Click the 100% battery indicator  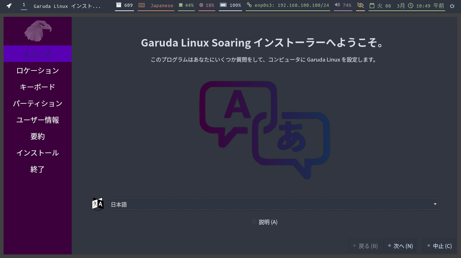click(230, 5)
